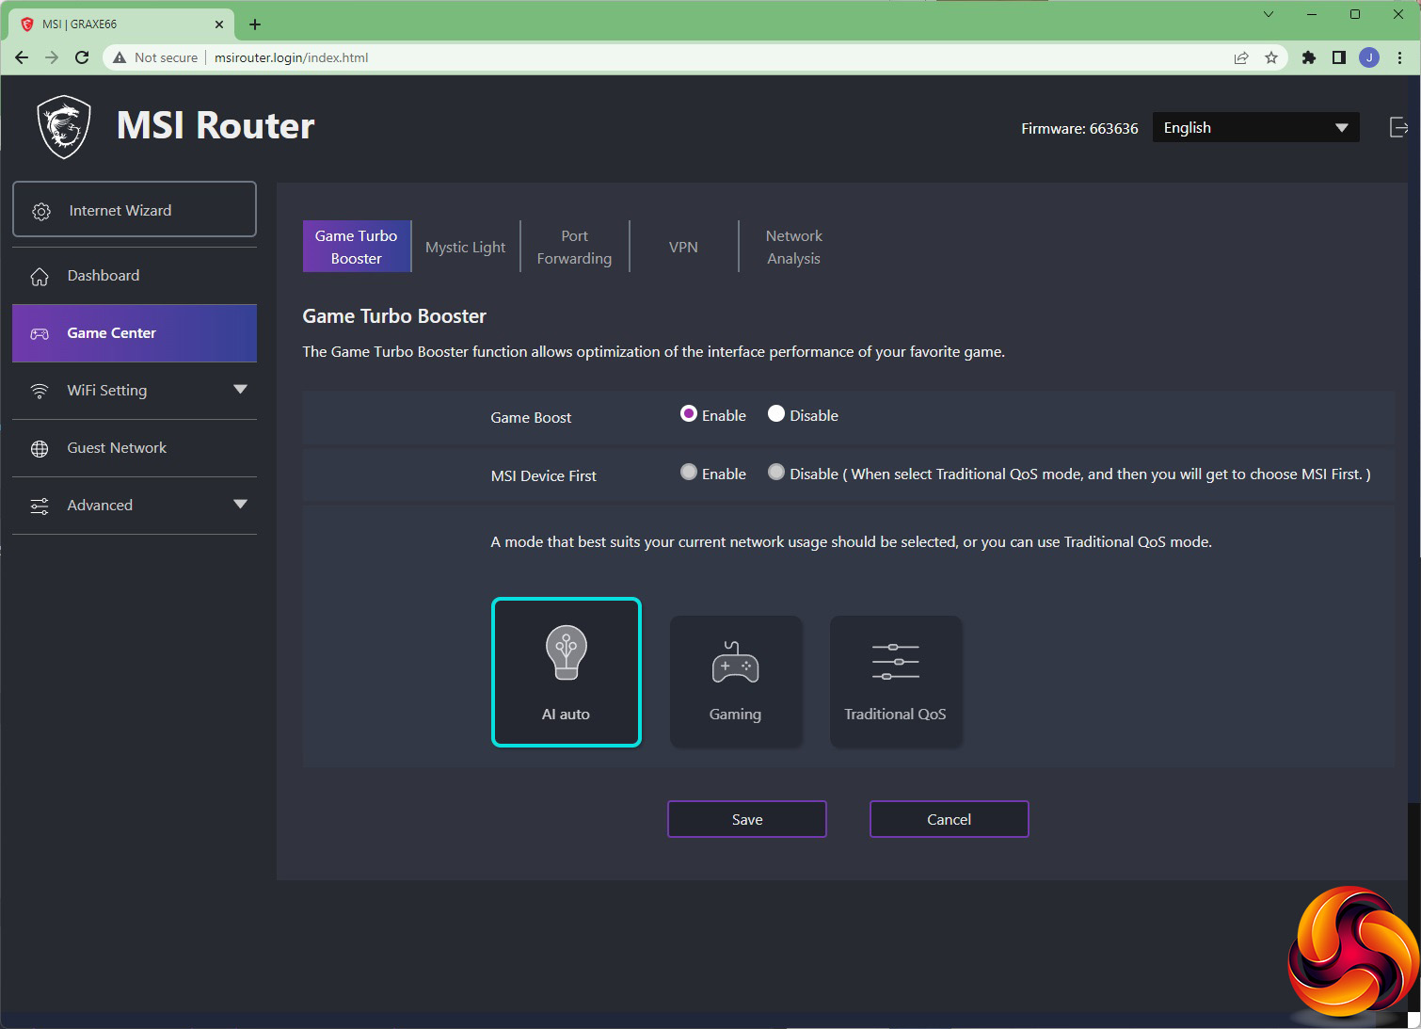1421x1029 pixels.
Task: Open the Game Center page
Action: (x=135, y=333)
